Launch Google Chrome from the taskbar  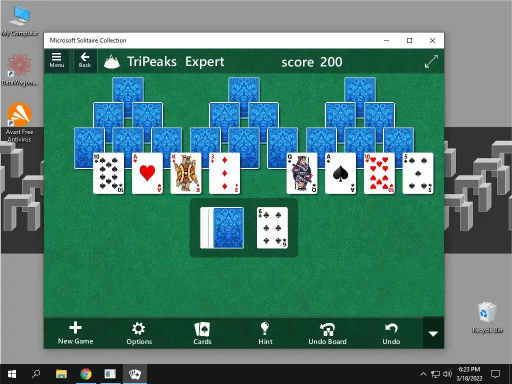tap(86, 374)
